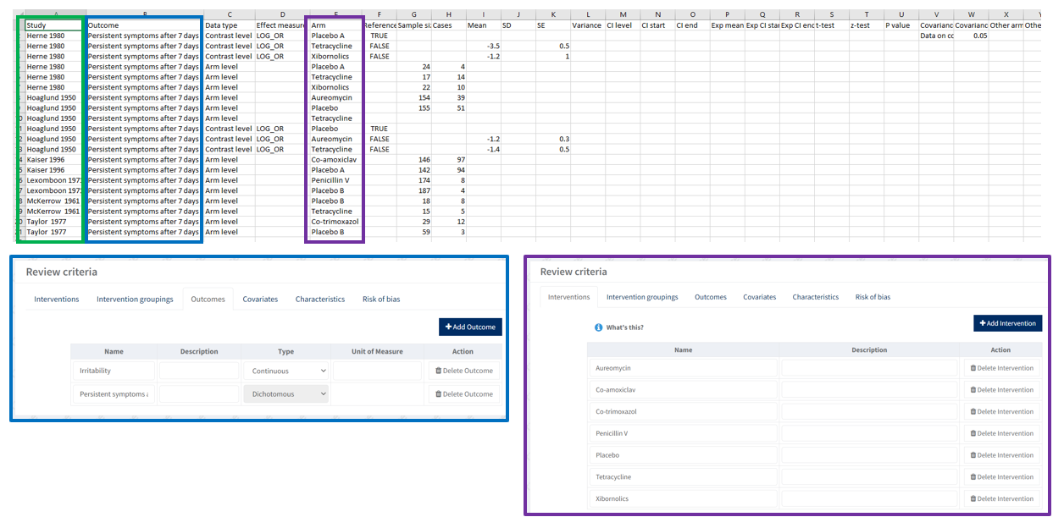Click trash icon to delete Irritability outcome
Screen dimensions: 1064x528
click(438, 371)
